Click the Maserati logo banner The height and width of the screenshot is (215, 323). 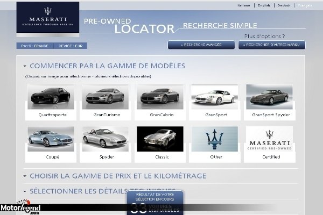point(48,18)
